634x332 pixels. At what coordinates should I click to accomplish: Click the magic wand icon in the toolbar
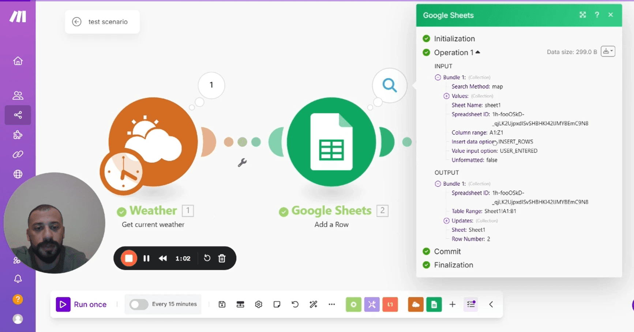[314, 304]
